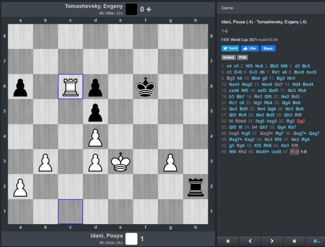The image size is (325, 247).
Task: Select the black king on f6
Action: tap(145, 87)
